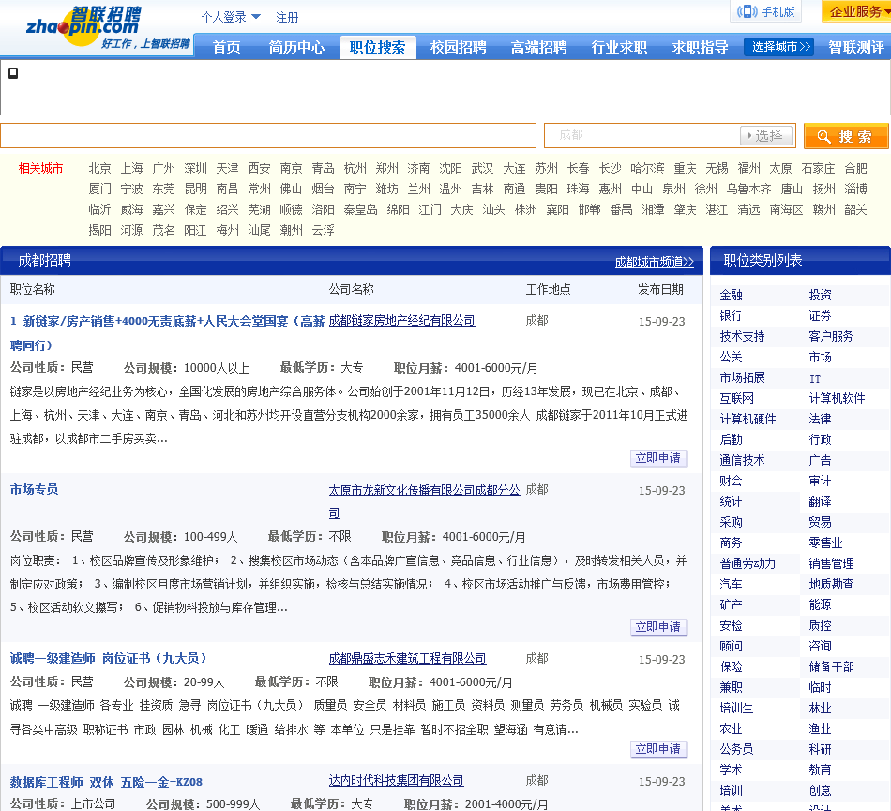Open company 成都鼎盛志禾建筑工程有限公司
The image size is (891, 811).
[x=407, y=659]
